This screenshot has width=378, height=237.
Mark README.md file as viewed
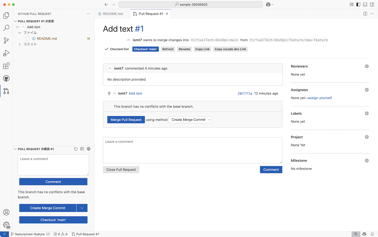(x=28, y=38)
